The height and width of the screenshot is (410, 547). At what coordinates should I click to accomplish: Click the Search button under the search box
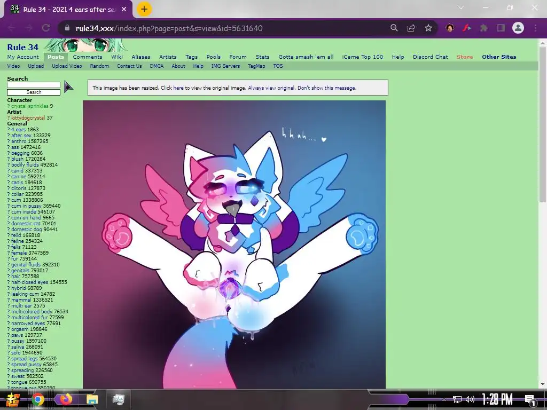click(34, 92)
